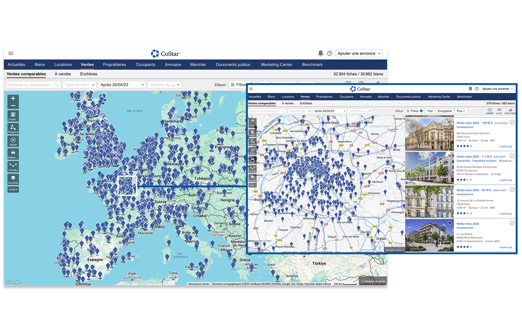The height and width of the screenshot is (333, 522).
Task: Switch to the À vendre sub-tab on left
Action: coord(63,74)
